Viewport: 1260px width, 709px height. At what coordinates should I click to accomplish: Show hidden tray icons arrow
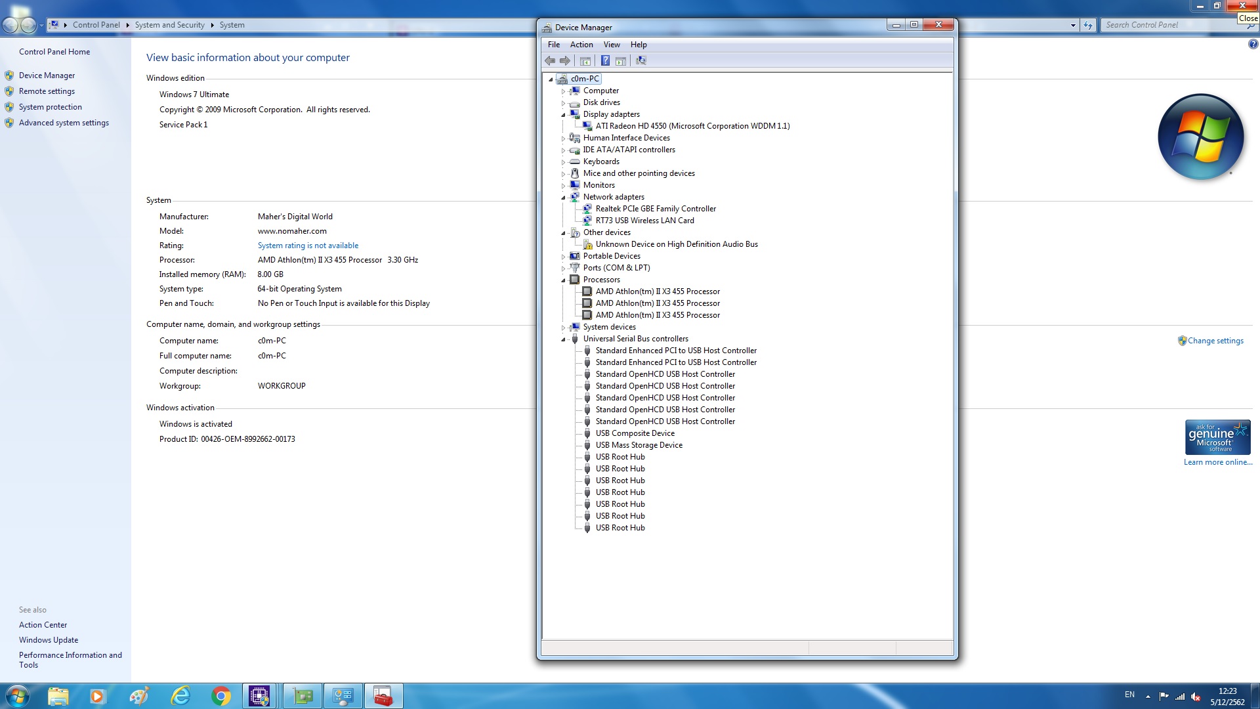pos(1148,697)
